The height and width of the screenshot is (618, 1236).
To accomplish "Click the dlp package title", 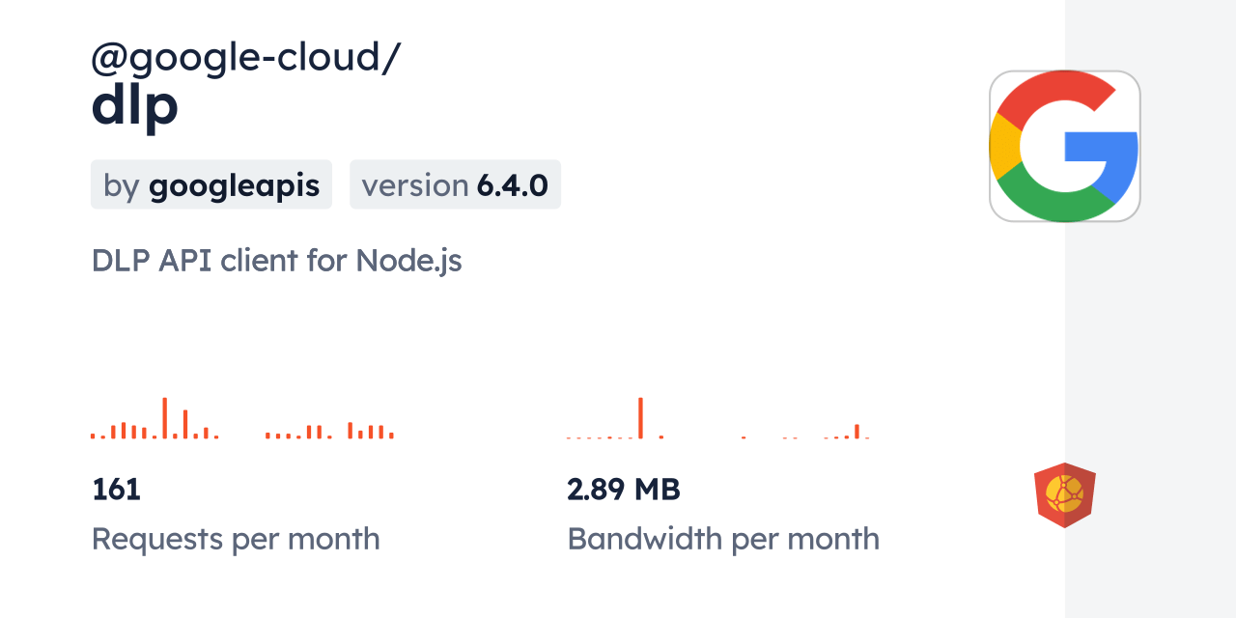I will click(x=135, y=106).
